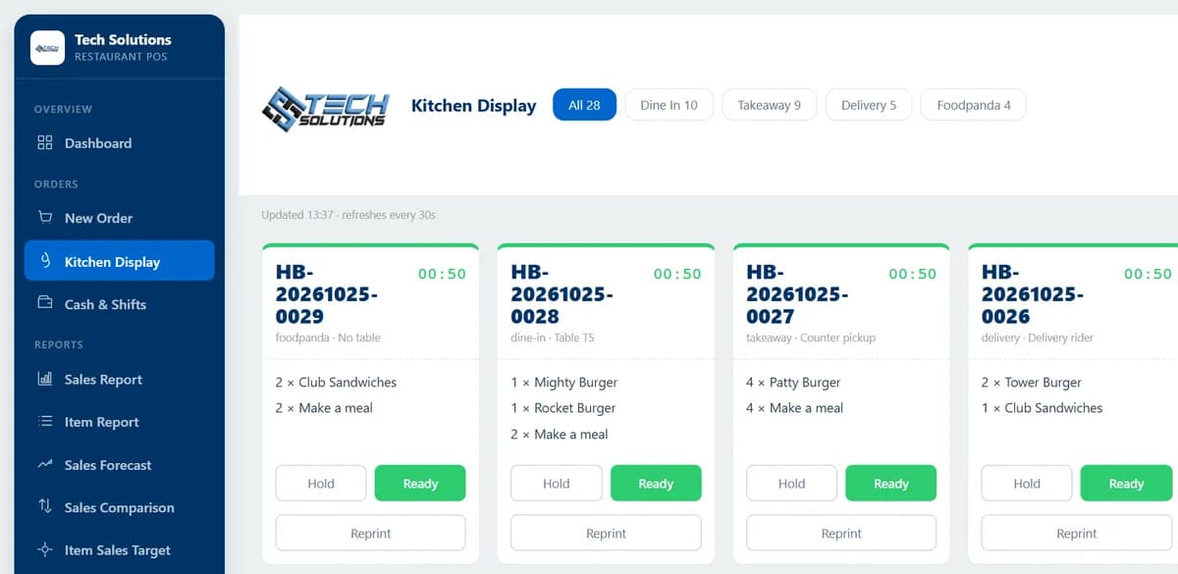Image resolution: width=1178 pixels, height=574 pixels.
Task: Show All 28 orders filter
Action: click(x=585, y=105)
